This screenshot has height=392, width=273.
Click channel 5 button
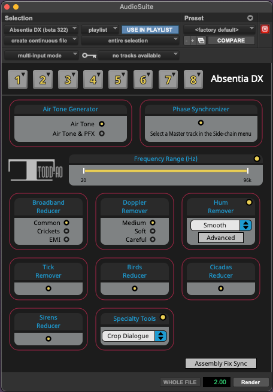(118, 80)
